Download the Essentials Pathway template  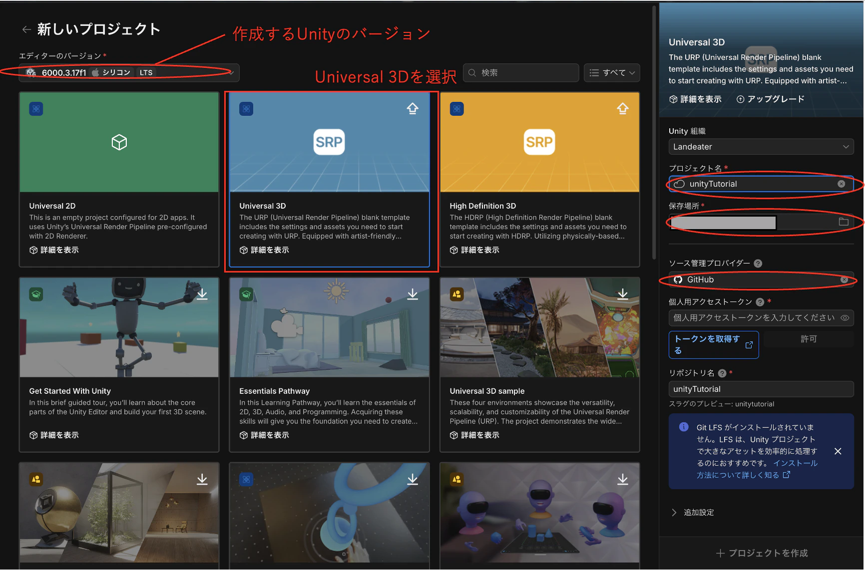[413, 294]
